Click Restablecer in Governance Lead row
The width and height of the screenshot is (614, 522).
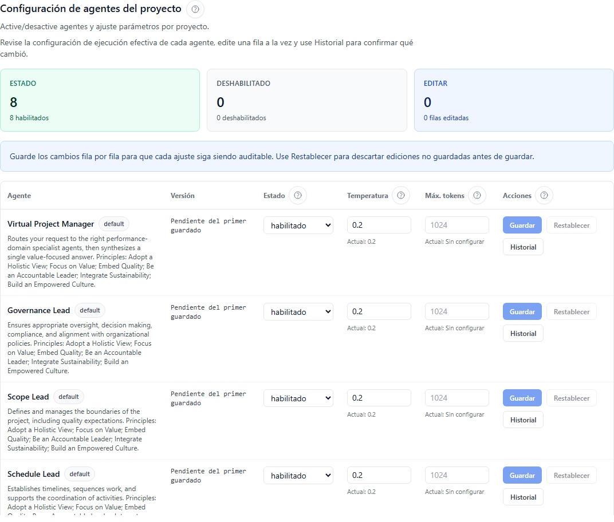(x=571, y=312)
